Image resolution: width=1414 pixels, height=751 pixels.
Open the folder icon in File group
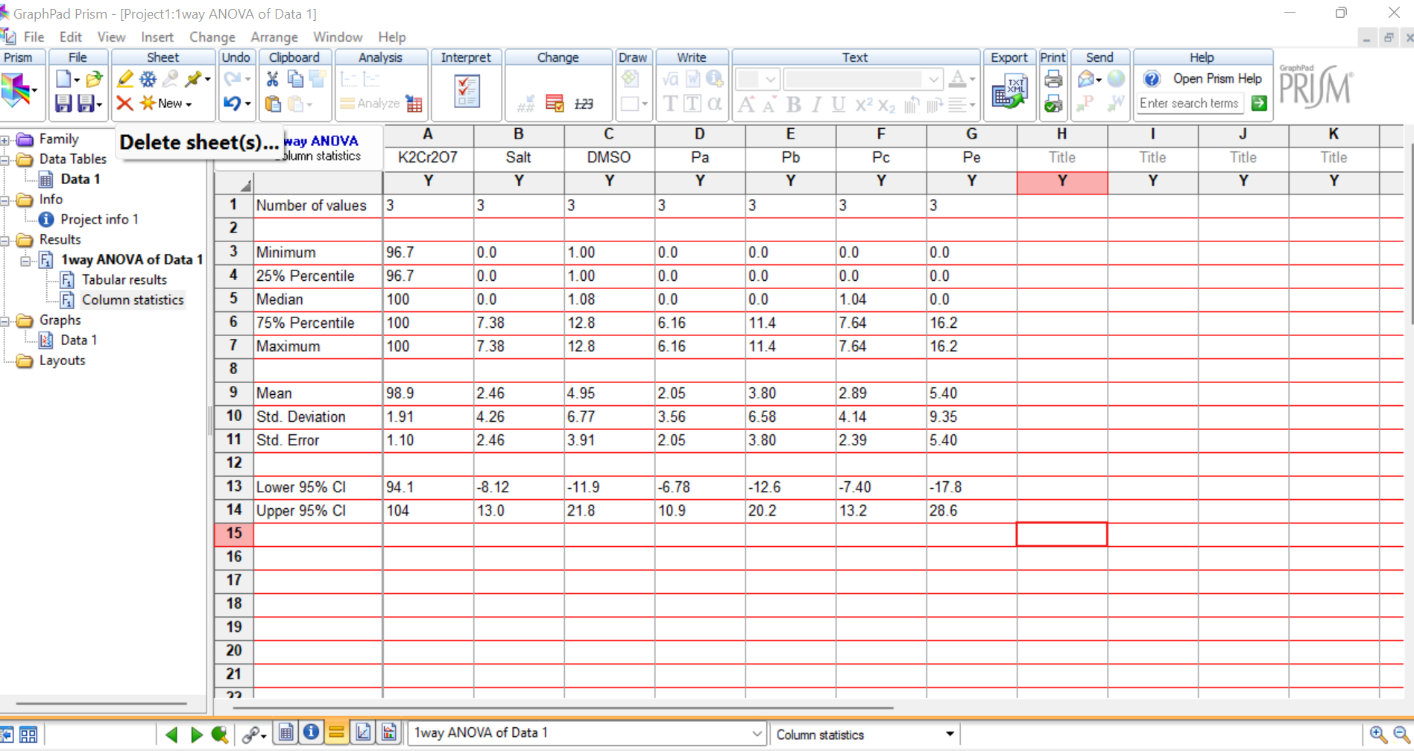pos(94,79)
